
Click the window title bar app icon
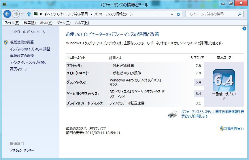(x=4, y=4)
